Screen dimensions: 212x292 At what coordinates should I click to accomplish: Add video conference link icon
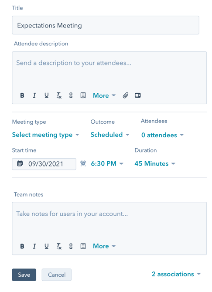click(138, 95)
